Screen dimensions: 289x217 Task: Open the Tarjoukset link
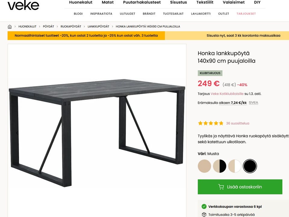click(x=246, y=14)
